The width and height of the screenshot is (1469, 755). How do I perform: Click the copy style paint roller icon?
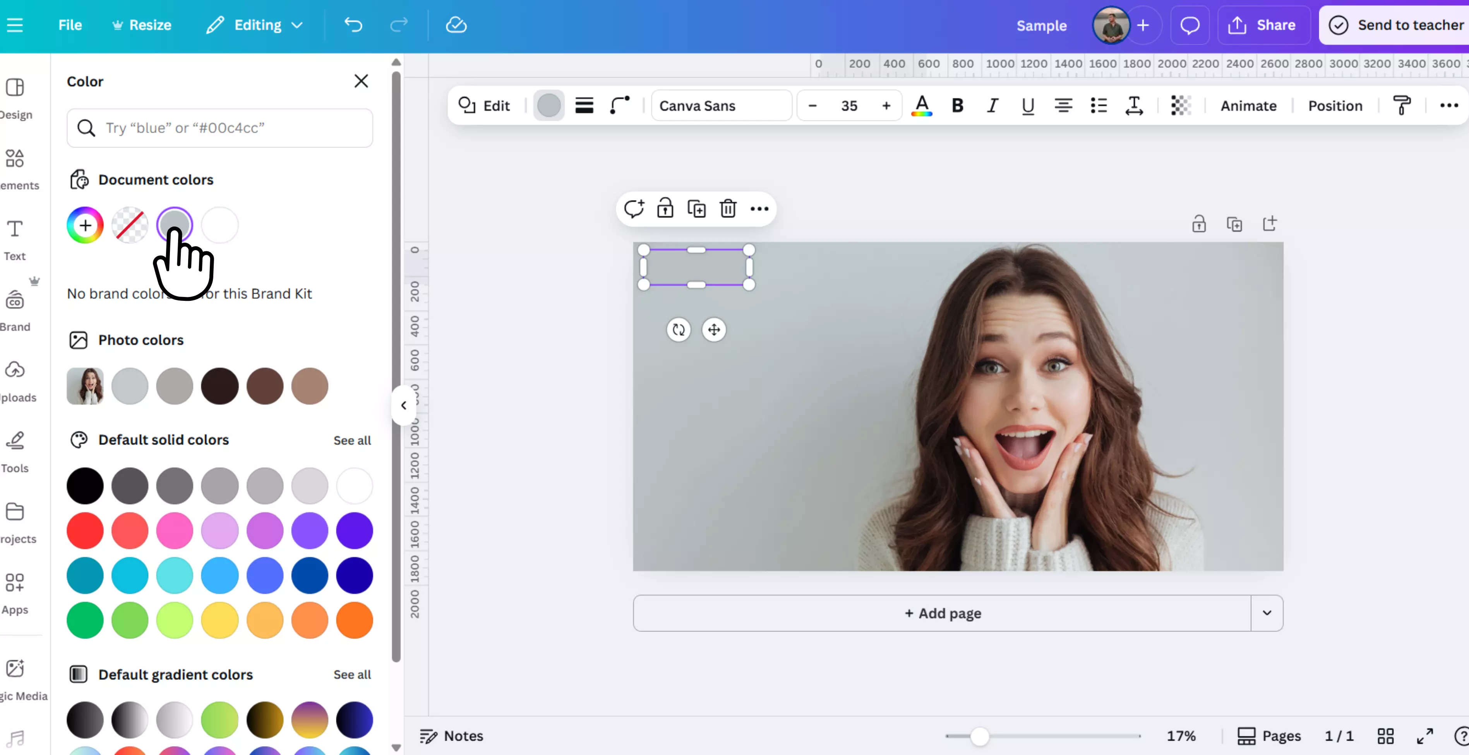(x=1402, y=105)
